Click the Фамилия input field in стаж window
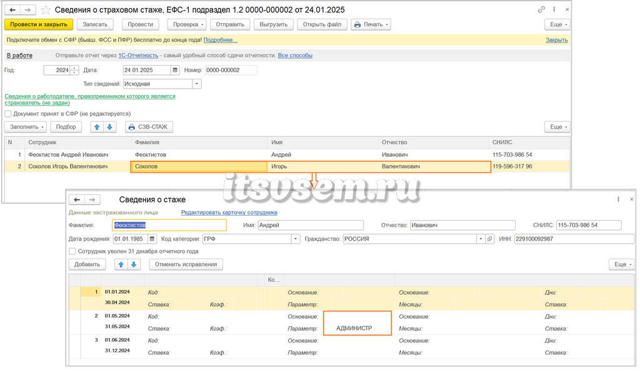Screen dimensions: 640x373 pos(169,226)
